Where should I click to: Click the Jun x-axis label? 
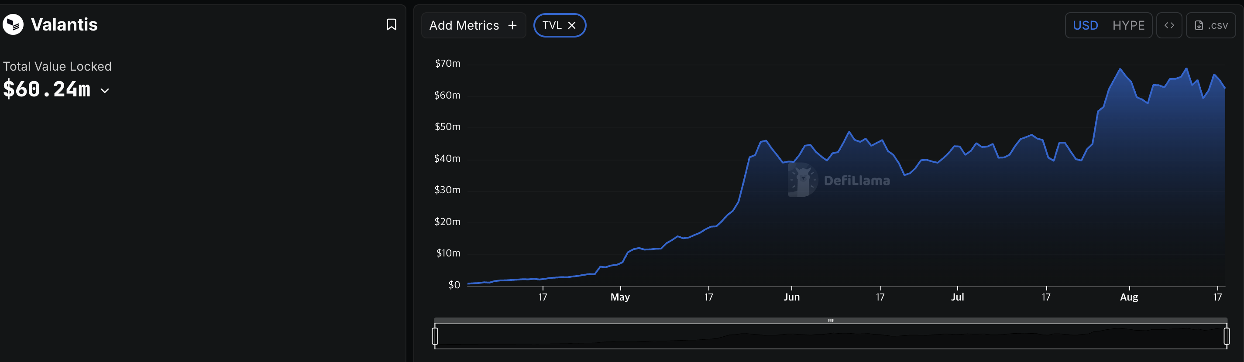[x=791, y=297]
